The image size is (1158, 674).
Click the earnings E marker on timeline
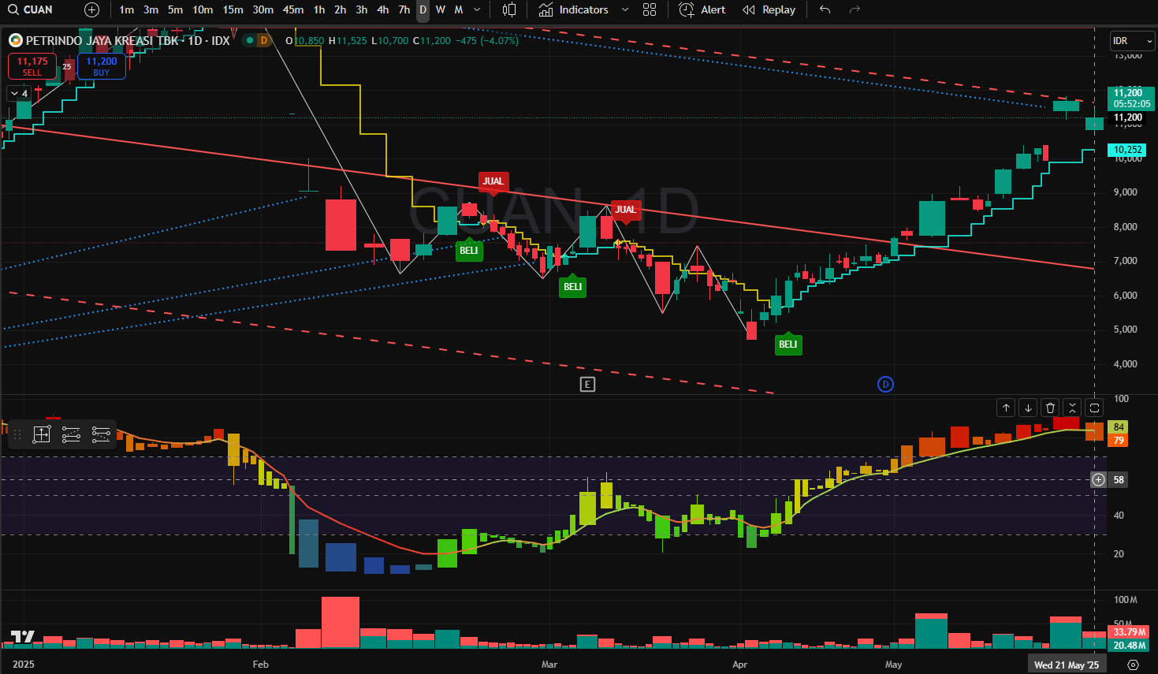[587, 384]
